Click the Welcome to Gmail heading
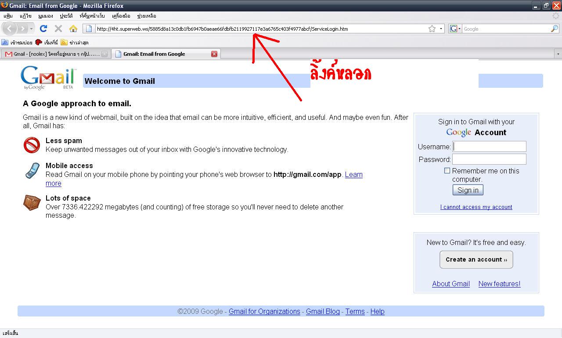This screenshot has width=562, height=338. pyautogui.click(x=120, y=81)
